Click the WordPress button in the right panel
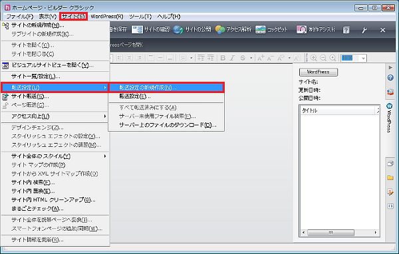Screen dimensions: 399x254 coord(319,72)
